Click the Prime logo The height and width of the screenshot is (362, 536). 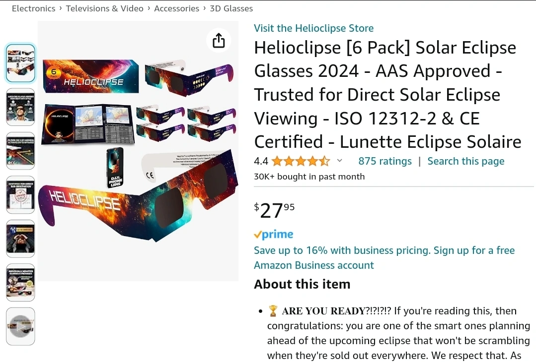(274, 235)
